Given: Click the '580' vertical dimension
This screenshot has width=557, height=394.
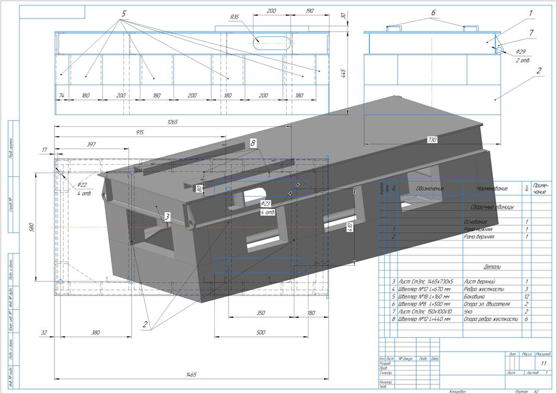Looking at the screenshot, I should [x=31, y=227].
